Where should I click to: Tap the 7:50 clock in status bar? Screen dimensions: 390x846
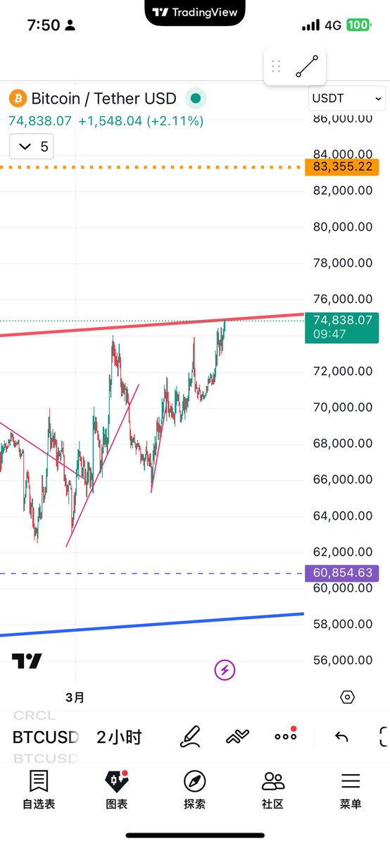pos(44,25)
